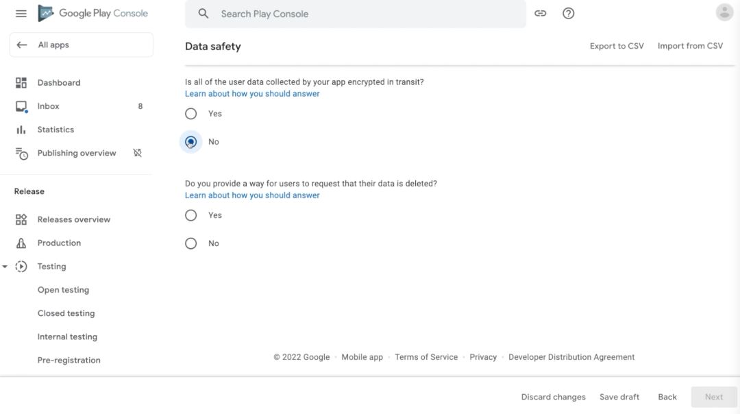Click Export to CSV

tap(617, 46)
